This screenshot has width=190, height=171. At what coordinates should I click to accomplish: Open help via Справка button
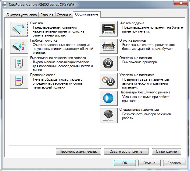[174, 163]
